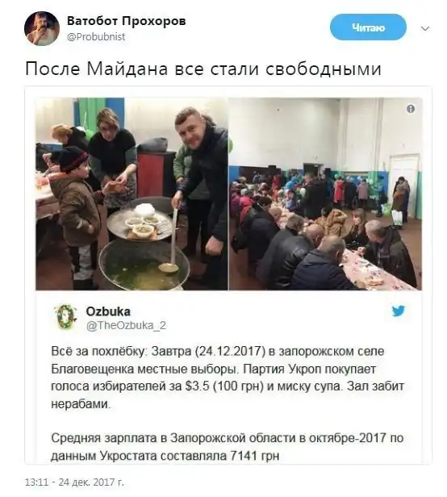Image resolution: width=447 pixels, height=497 pixels.
Task: Open the @TheOzbuka_2 handle
Action: [x=126, y=326]
